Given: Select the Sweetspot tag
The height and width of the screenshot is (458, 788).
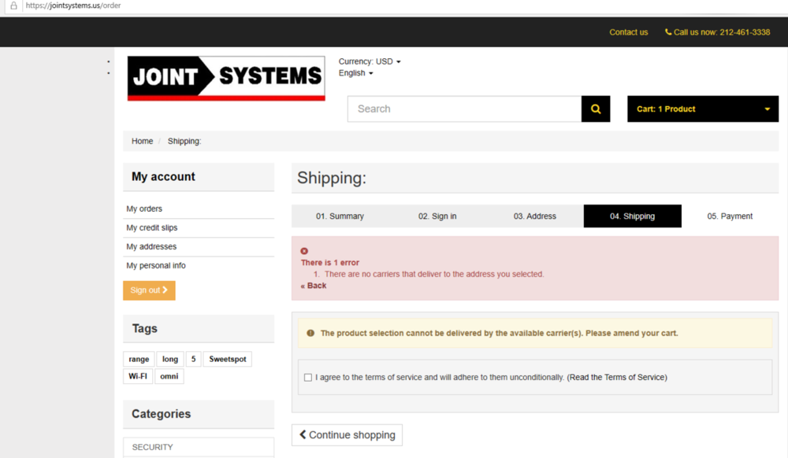Looking at the screenshot, I should tap(227, 359).
